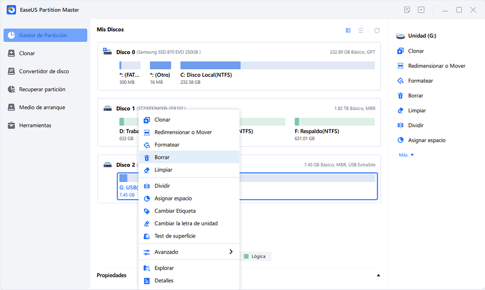This screenshot has height=290, width=485.
Task: Open the title bar dropdown box icon
Action: [x=421, y=10]
